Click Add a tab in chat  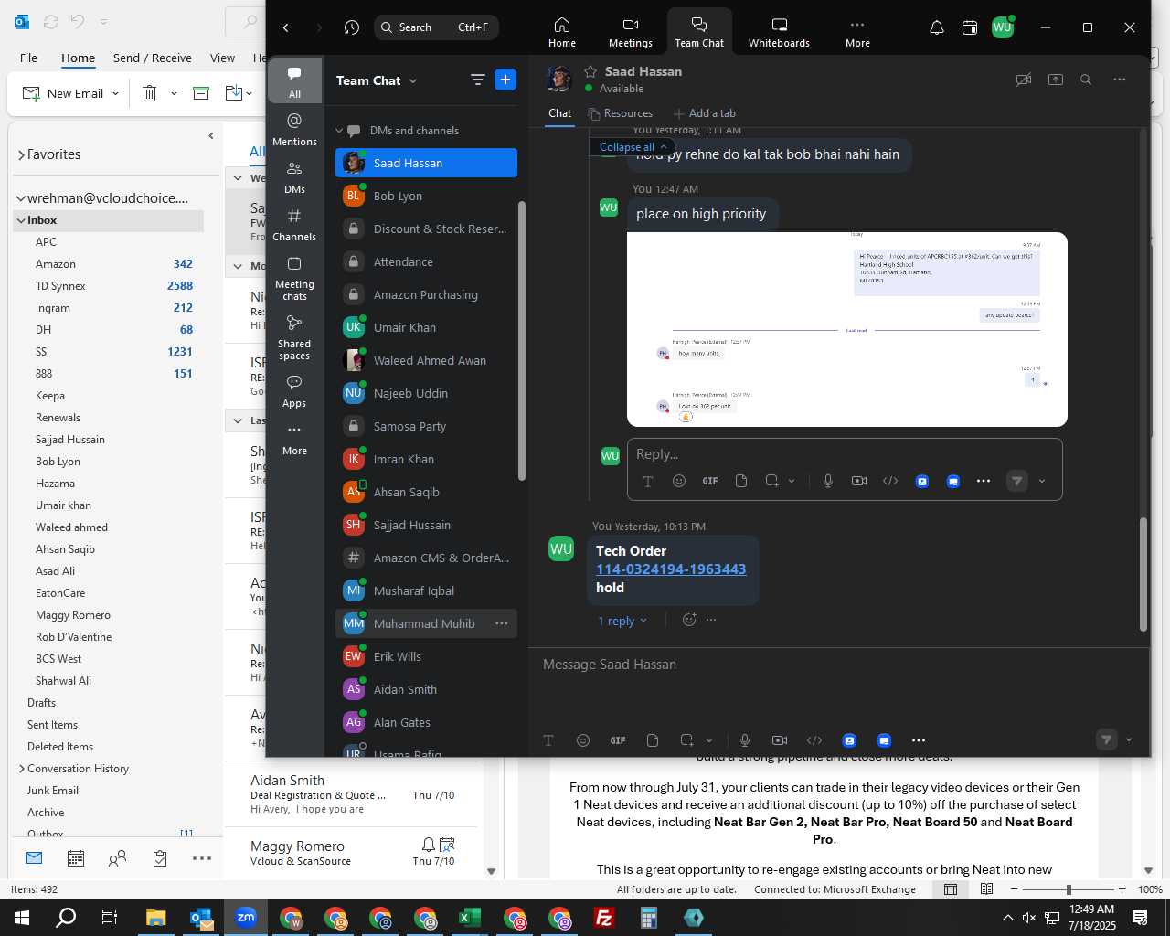(705, 113)
